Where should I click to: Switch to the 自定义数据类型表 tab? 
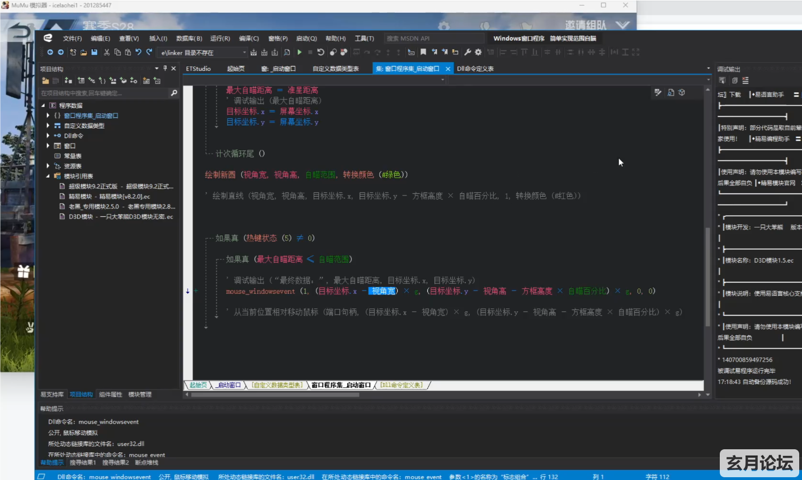tap(336, 69)
